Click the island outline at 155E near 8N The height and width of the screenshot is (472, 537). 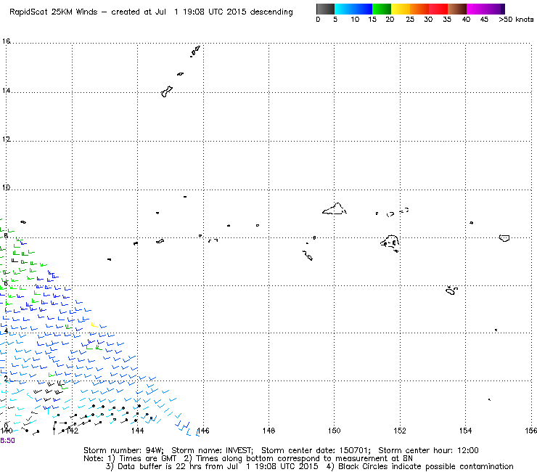pos(504,238)
